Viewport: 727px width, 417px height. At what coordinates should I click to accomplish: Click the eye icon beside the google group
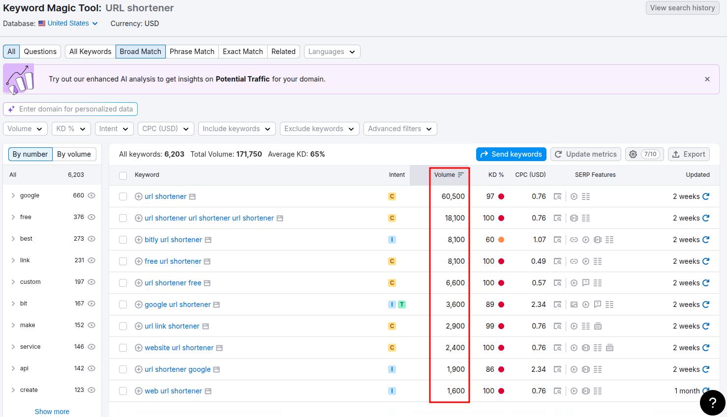pyautogui.click(x=91, y=195)
